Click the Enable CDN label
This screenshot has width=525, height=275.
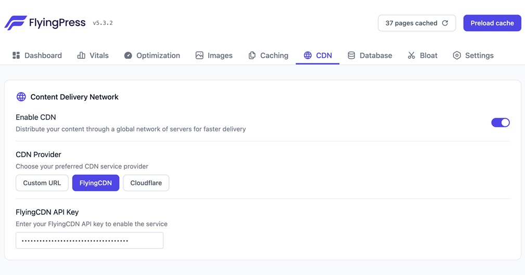(36, 117)
